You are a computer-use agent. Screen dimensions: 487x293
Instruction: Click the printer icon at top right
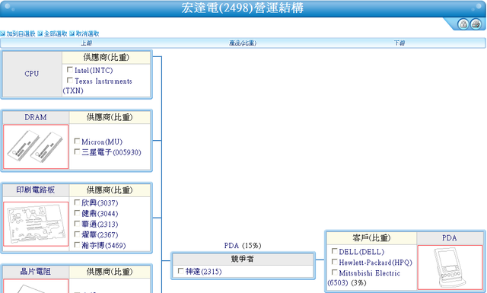click(x=476, y=24)
